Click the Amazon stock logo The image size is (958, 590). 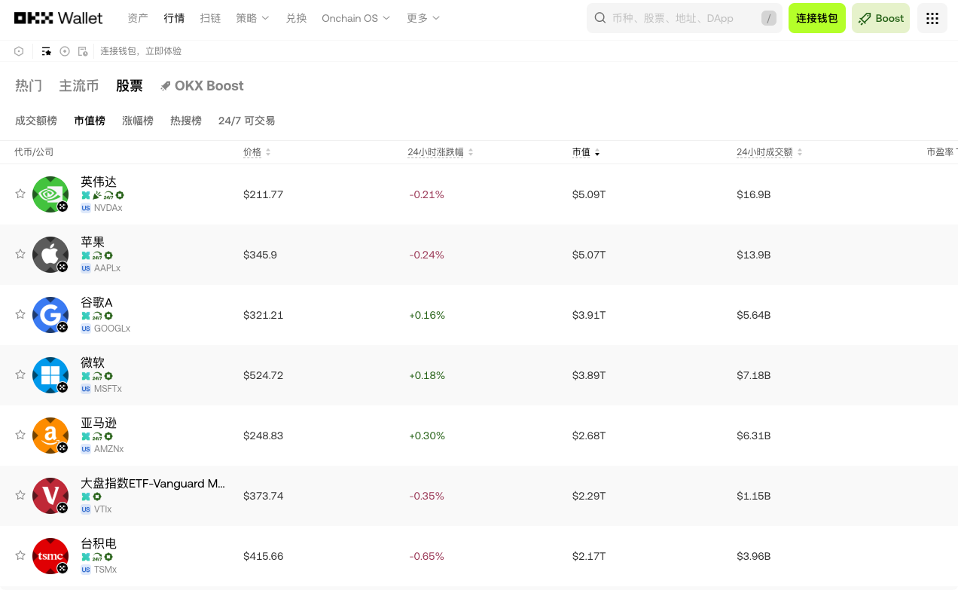coord(50,436)
